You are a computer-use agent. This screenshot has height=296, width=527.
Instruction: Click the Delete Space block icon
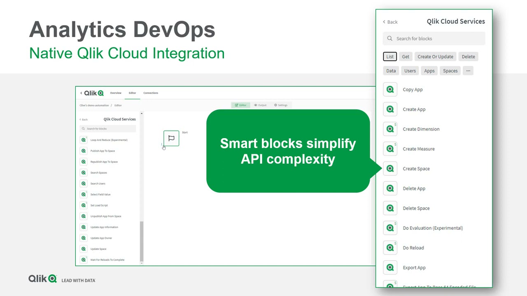[x=390, y=208]
